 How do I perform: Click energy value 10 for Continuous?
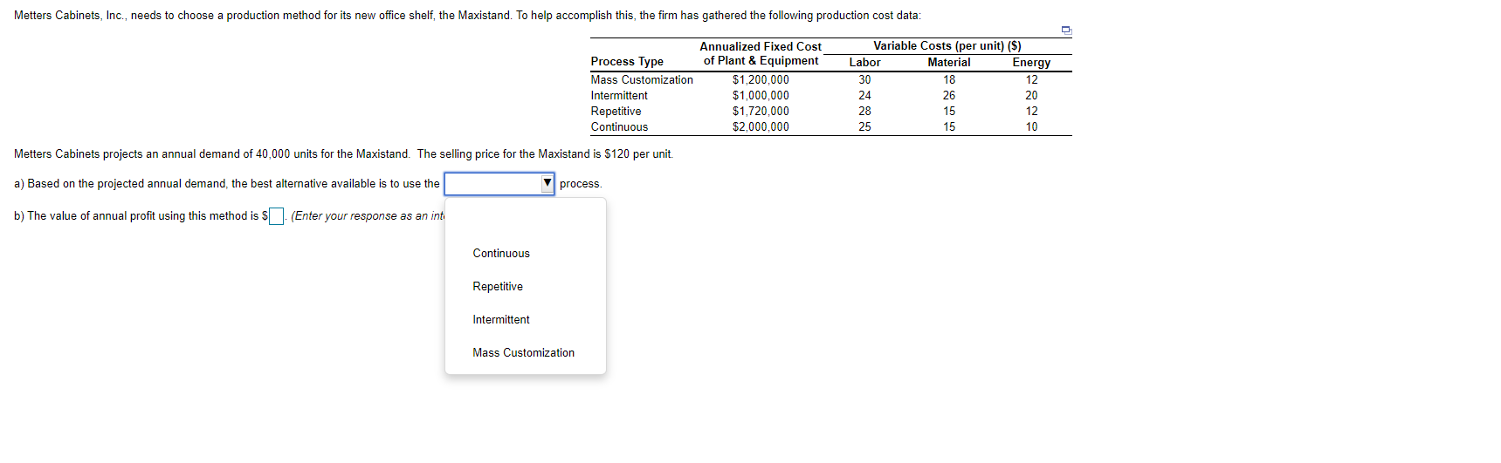(x=1031, y=126)
